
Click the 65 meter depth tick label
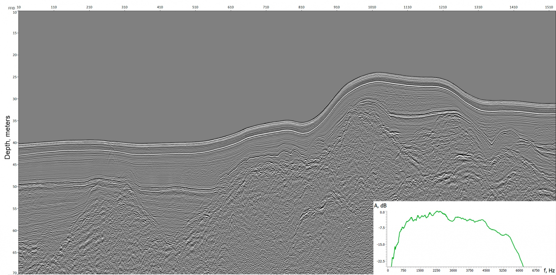click(15, 253)
